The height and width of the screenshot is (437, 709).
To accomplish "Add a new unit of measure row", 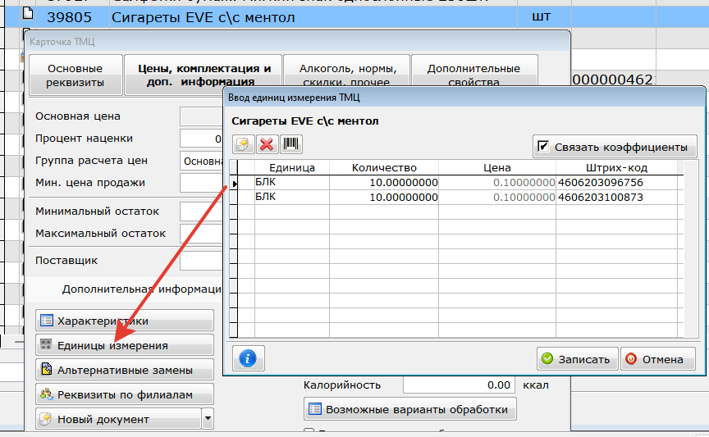I will (x=243, y=144).
